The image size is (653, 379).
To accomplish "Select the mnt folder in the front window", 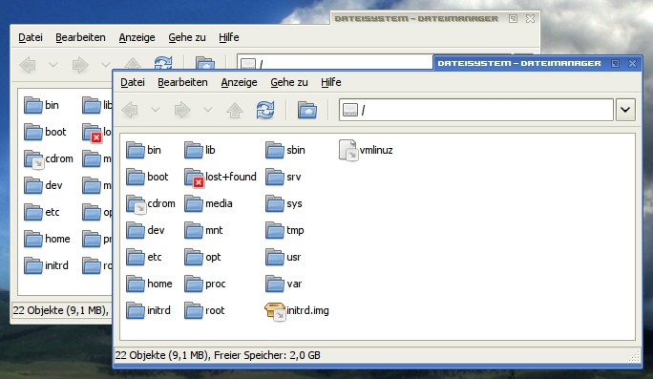I will coord(203,230).
